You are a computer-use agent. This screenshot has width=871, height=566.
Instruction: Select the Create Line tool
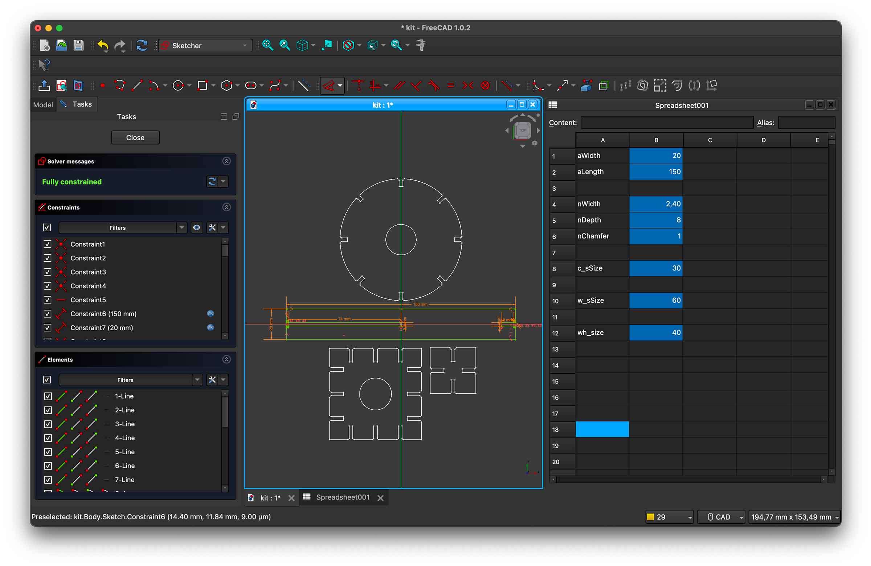click(x=137, y=86)
